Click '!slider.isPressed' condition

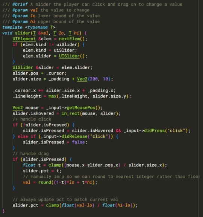[x=45, y=125]
